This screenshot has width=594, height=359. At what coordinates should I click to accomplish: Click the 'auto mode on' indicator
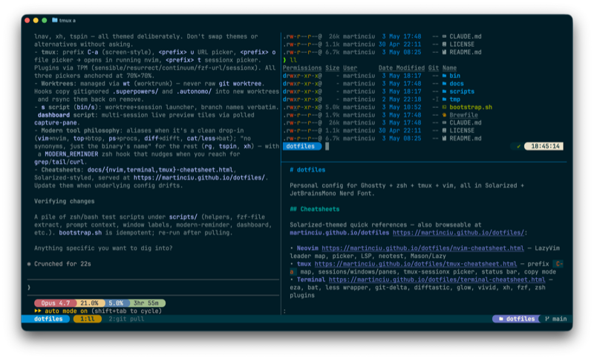click(x=66, y=311)
